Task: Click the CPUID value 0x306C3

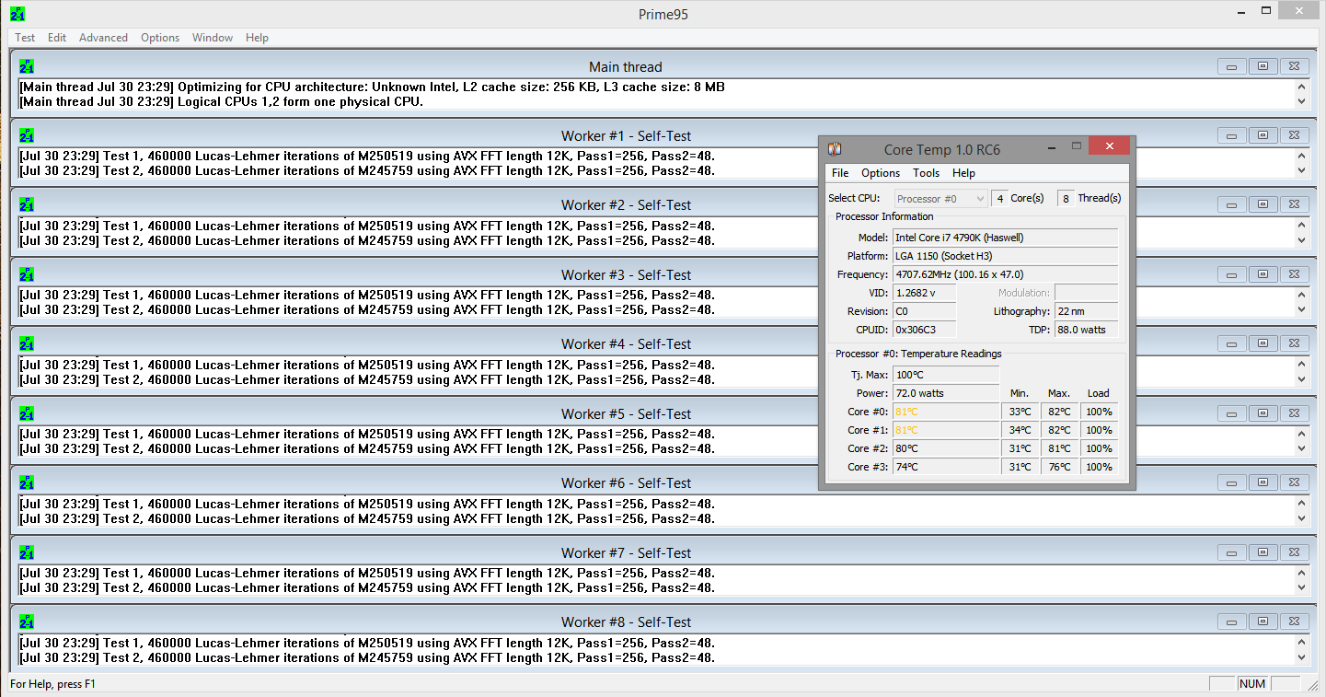Action: 925,330
